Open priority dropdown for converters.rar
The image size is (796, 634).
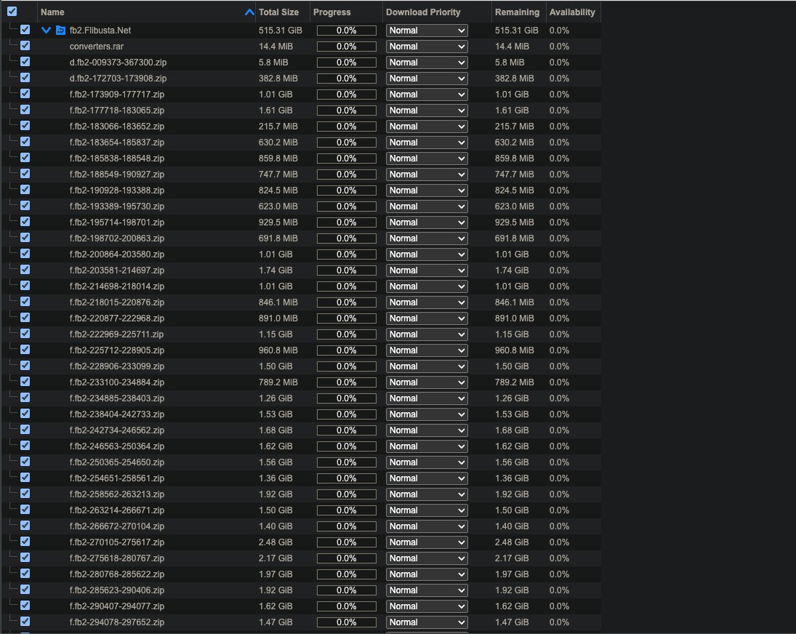point(427,47)
